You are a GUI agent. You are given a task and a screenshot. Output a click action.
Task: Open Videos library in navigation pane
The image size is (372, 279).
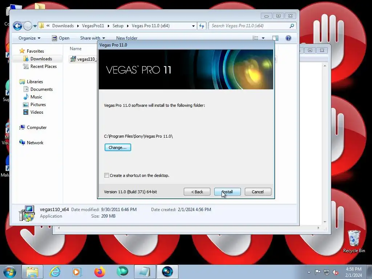(x=37, y=112)
